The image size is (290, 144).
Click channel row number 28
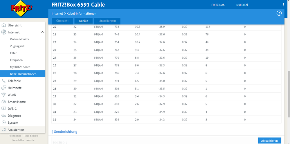click(55, 89)
